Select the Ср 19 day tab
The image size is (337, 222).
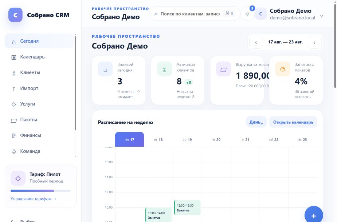[187, 139]
